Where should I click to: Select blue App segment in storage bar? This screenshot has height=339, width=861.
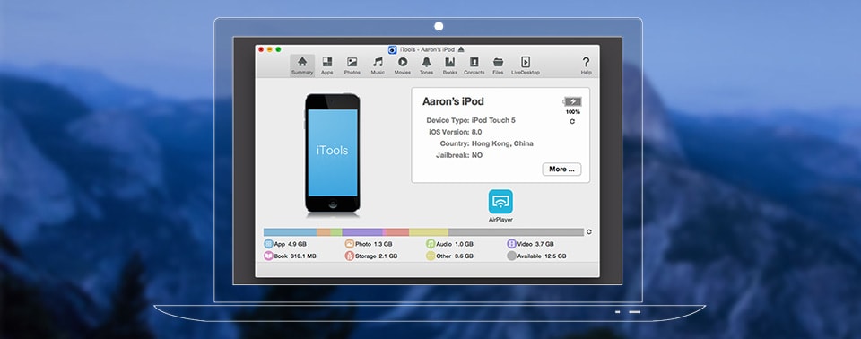coord(290,232)
